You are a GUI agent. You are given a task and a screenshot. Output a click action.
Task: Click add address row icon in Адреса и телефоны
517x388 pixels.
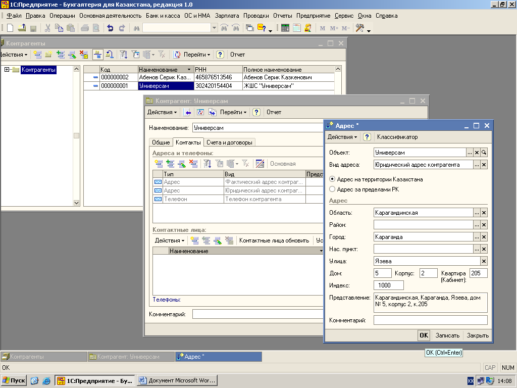159,164
